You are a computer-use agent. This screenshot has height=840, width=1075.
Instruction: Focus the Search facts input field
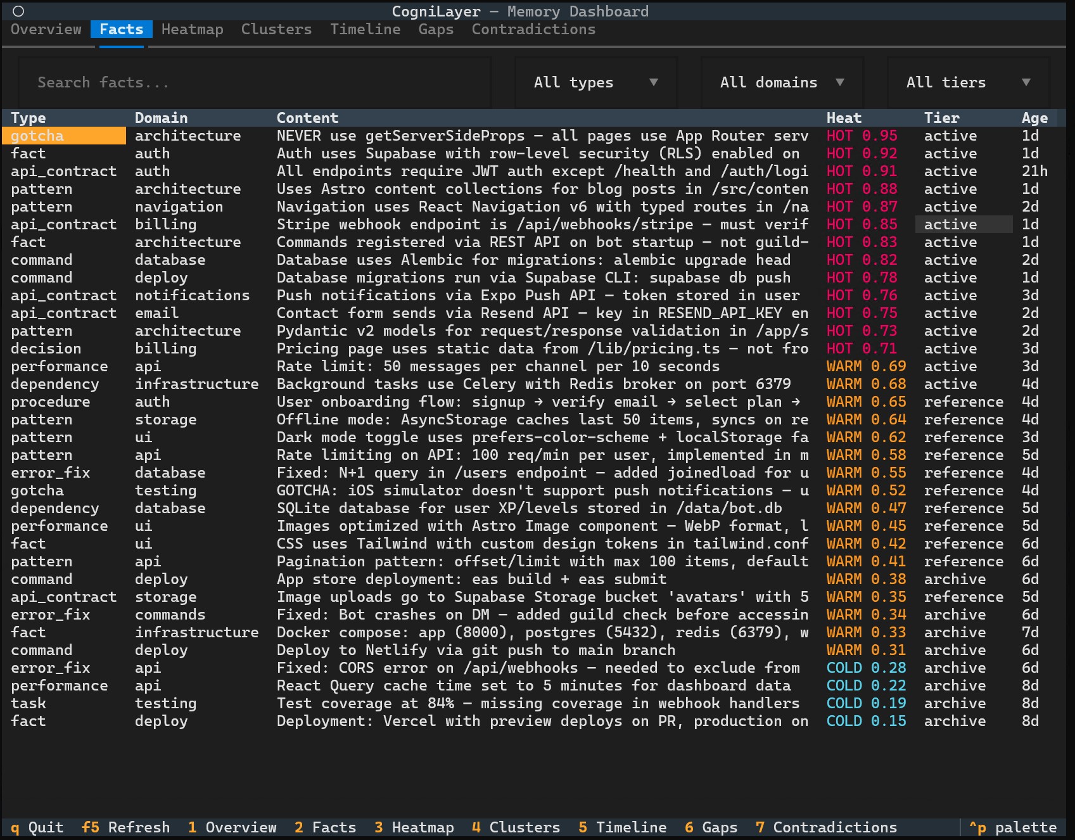[255, 82]
